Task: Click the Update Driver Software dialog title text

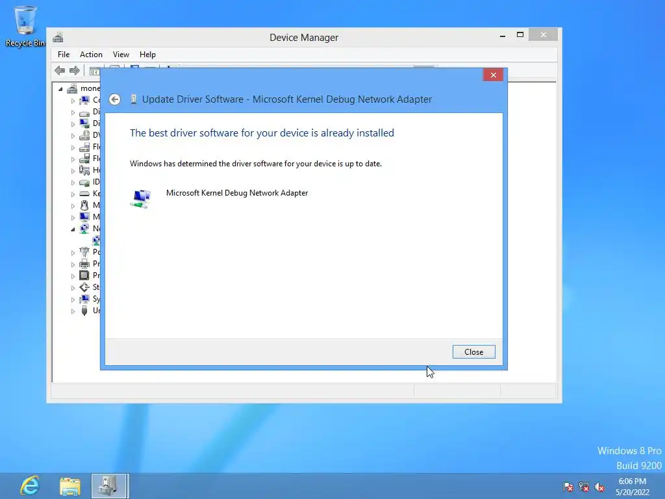Action: coord(286,99)
